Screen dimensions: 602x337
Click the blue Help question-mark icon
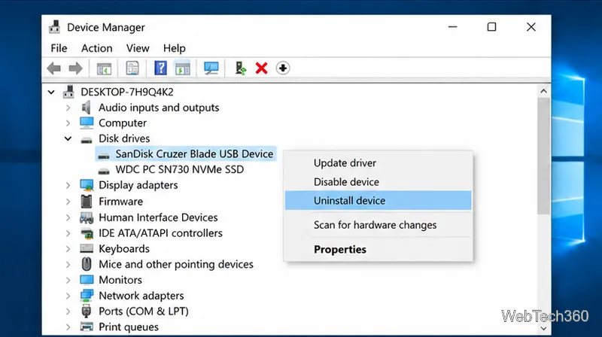(x=160, y=68)
